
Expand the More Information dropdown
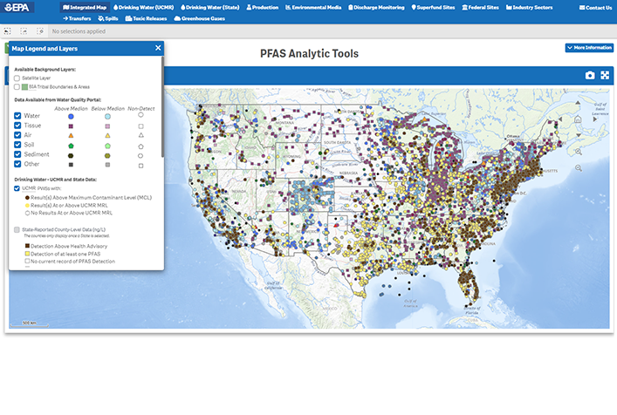589,47
